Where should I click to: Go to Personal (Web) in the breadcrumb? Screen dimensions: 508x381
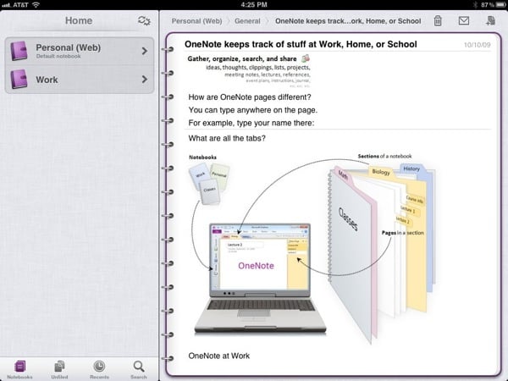tap(196, 21)
